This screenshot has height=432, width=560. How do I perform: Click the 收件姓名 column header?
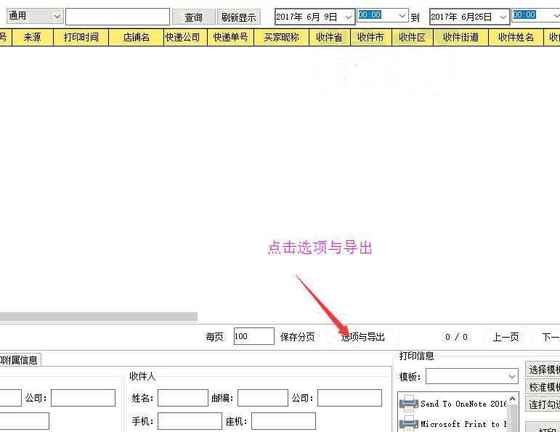tap(516, 37)
